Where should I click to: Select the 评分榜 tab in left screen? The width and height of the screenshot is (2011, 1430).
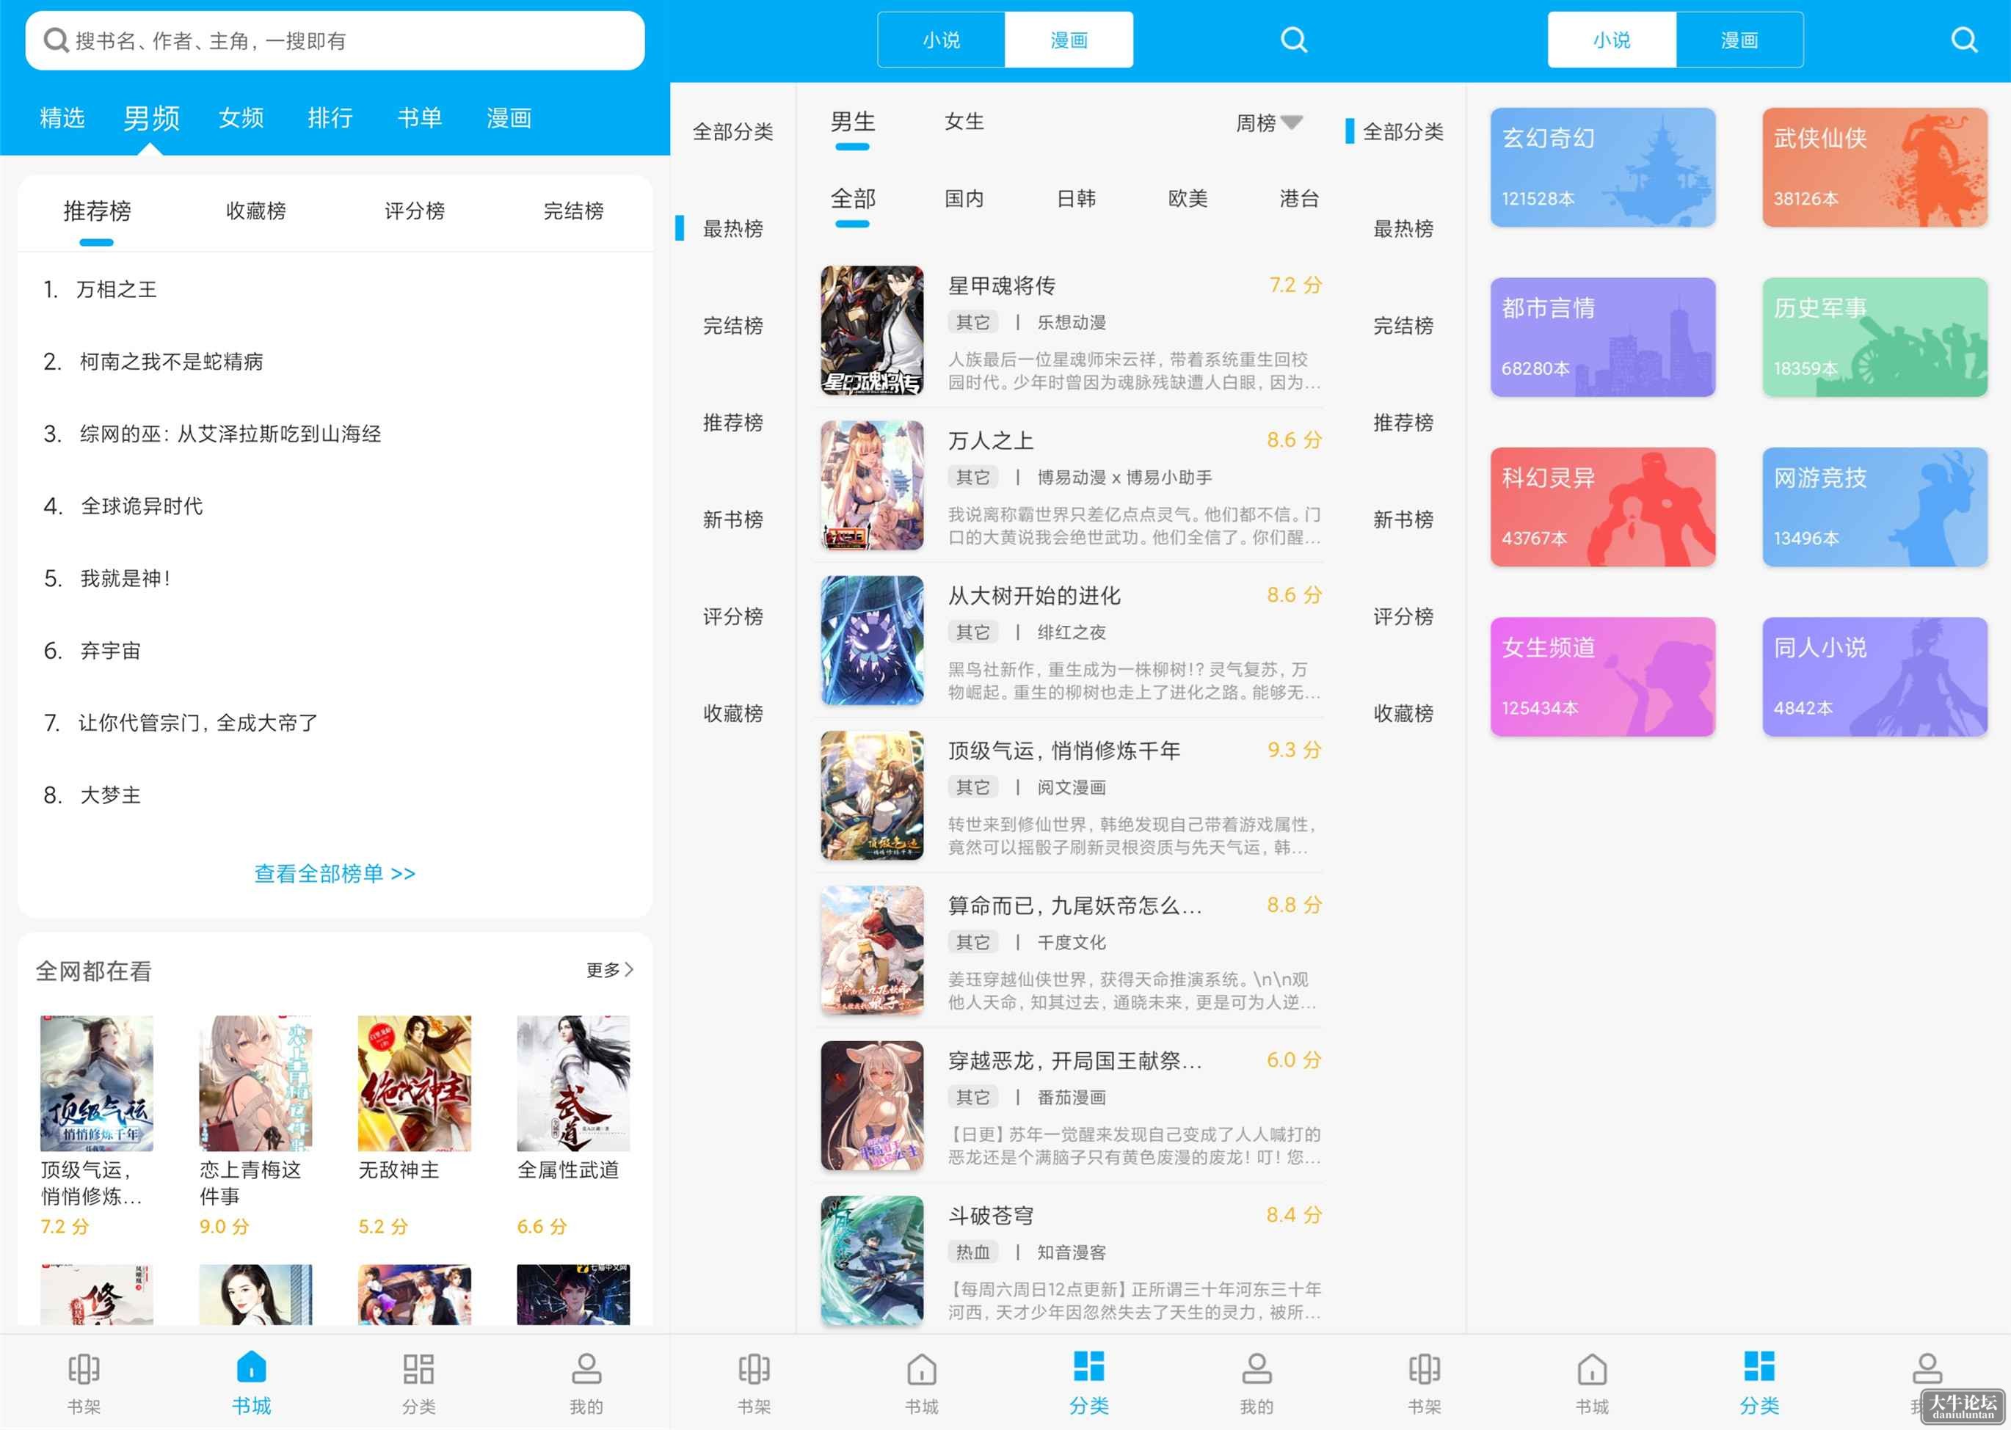click(x=414, y=211)
